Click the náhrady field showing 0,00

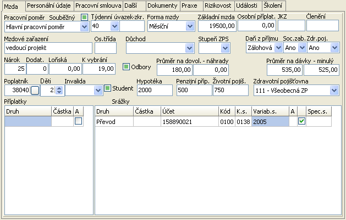tap(211, 70)
